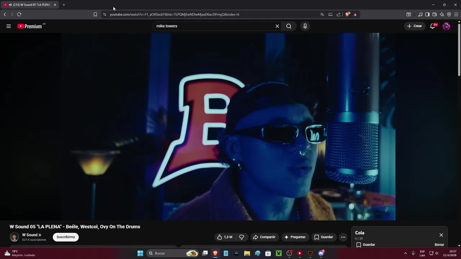Reload the page

pyautogui.click(x=19, y=14)
